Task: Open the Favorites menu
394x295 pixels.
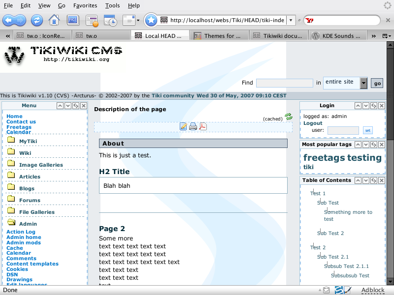Action: (x=85, y=5)
